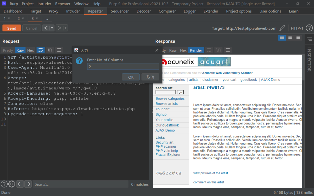Open search settings gear icon
Image resolution: width=314 pixels, height=196 pixels.
pos(12,184)
